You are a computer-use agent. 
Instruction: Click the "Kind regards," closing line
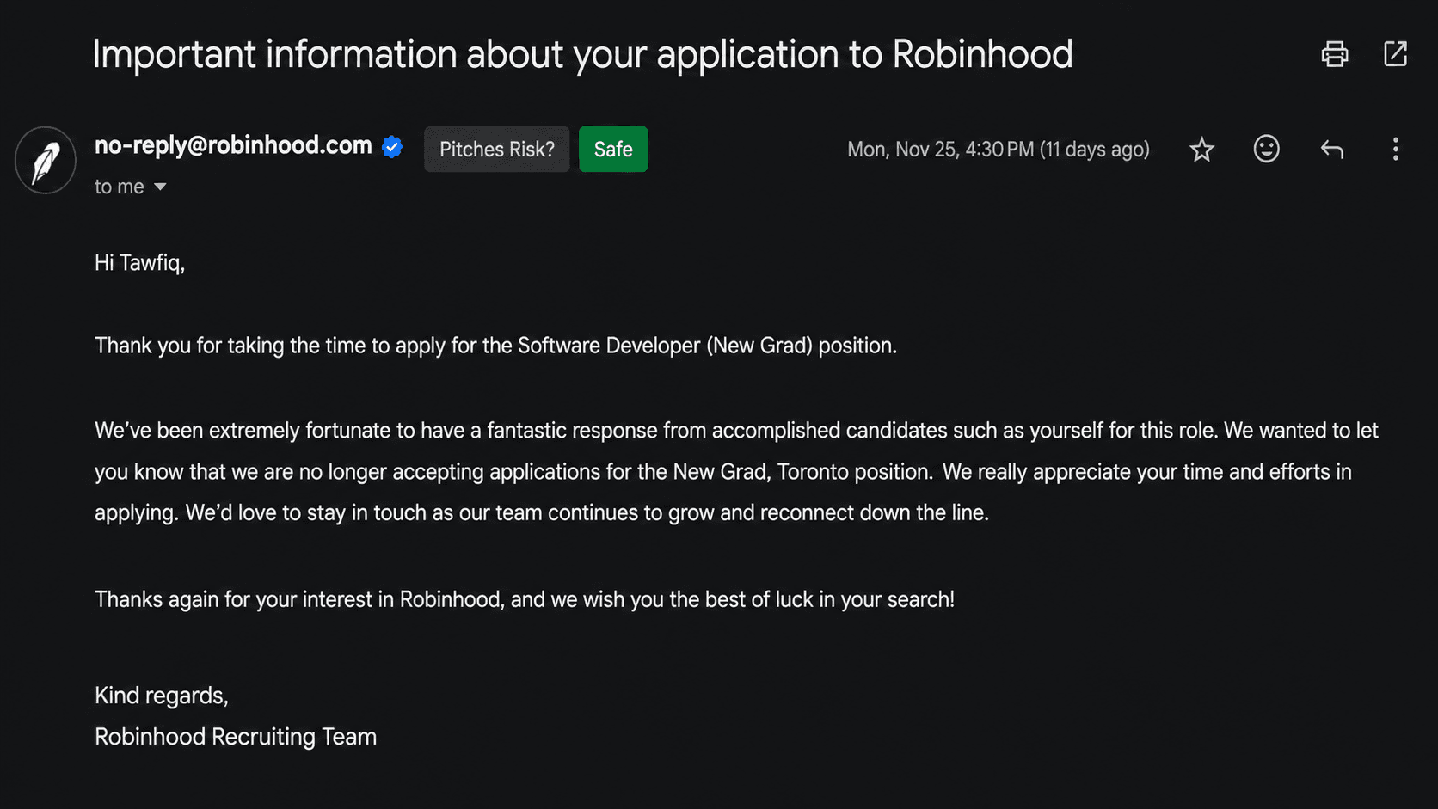click(162, 696)
